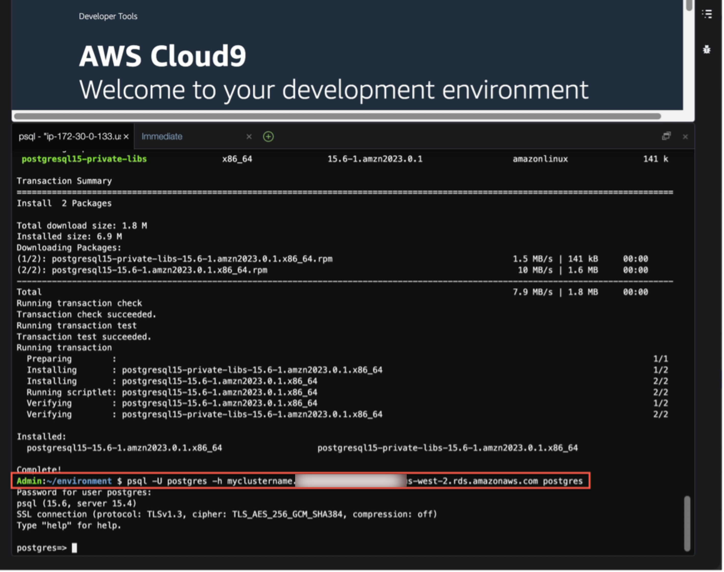Click 'Running scriptlet' line in terminal
Screen dimensions: 724x572
click(x=347, y=392)
